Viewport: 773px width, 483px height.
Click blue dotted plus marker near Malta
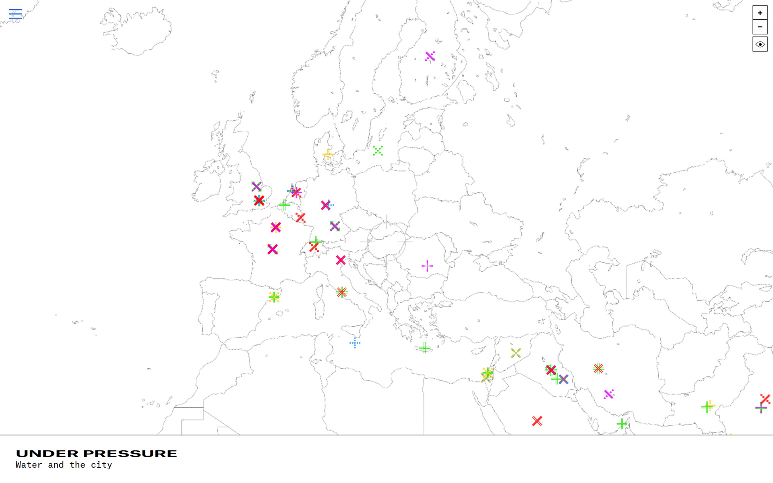[355, 343]
